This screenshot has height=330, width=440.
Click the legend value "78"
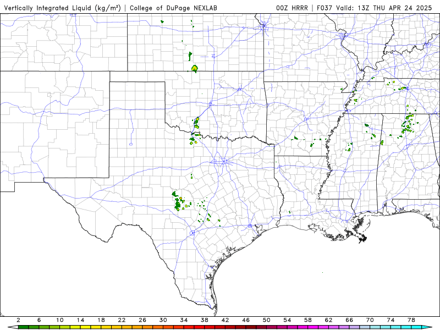pos(411,320)
